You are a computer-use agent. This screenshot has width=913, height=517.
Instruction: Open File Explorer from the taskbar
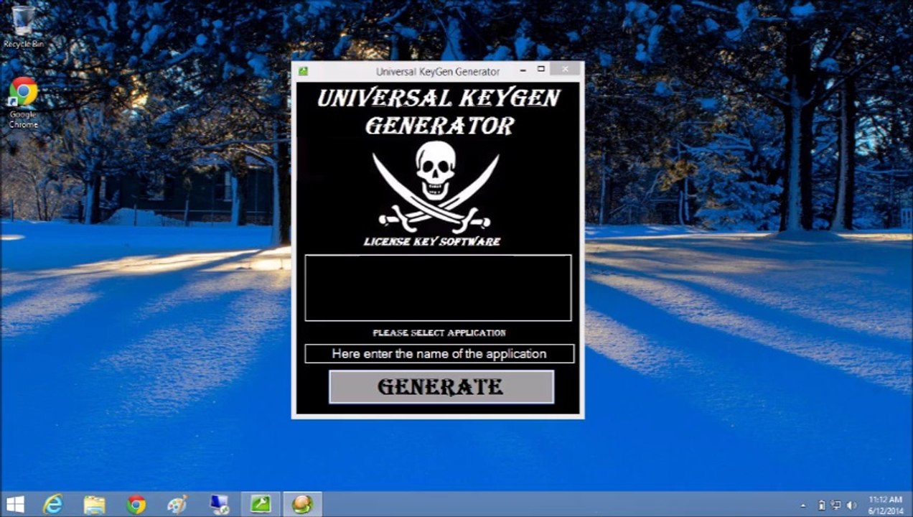coord(94,505)
